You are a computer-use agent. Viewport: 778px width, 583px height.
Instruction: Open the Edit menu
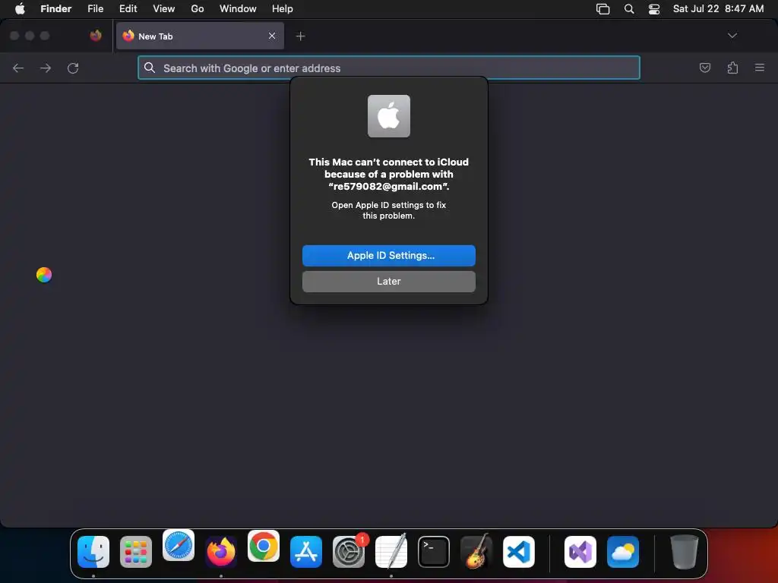coord(128,8)
